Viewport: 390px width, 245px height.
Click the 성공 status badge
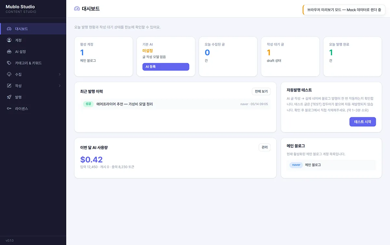coord(88,104)
